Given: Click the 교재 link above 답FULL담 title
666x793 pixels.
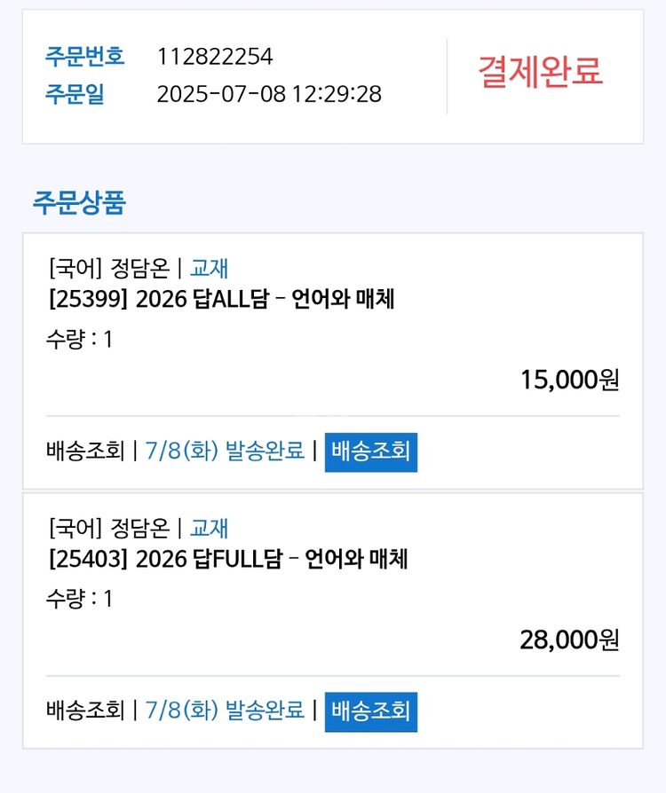Looking at the screenshot, I should [x=210, y=529].
